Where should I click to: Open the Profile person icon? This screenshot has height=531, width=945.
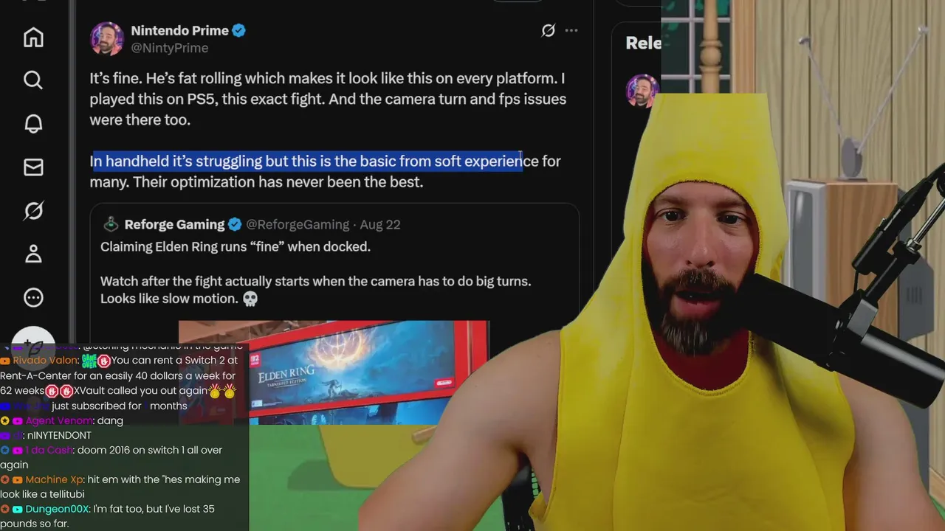33,254
